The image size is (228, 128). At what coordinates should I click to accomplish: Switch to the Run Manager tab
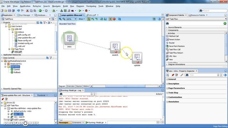pyautogui.click(x=25, y=15)
